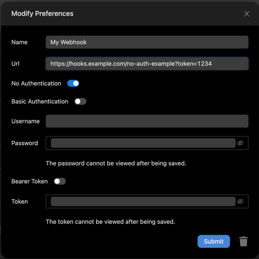Viewport: 259px width, 259px height.
Task: Focus the Token input box
Action: [143, 202]
